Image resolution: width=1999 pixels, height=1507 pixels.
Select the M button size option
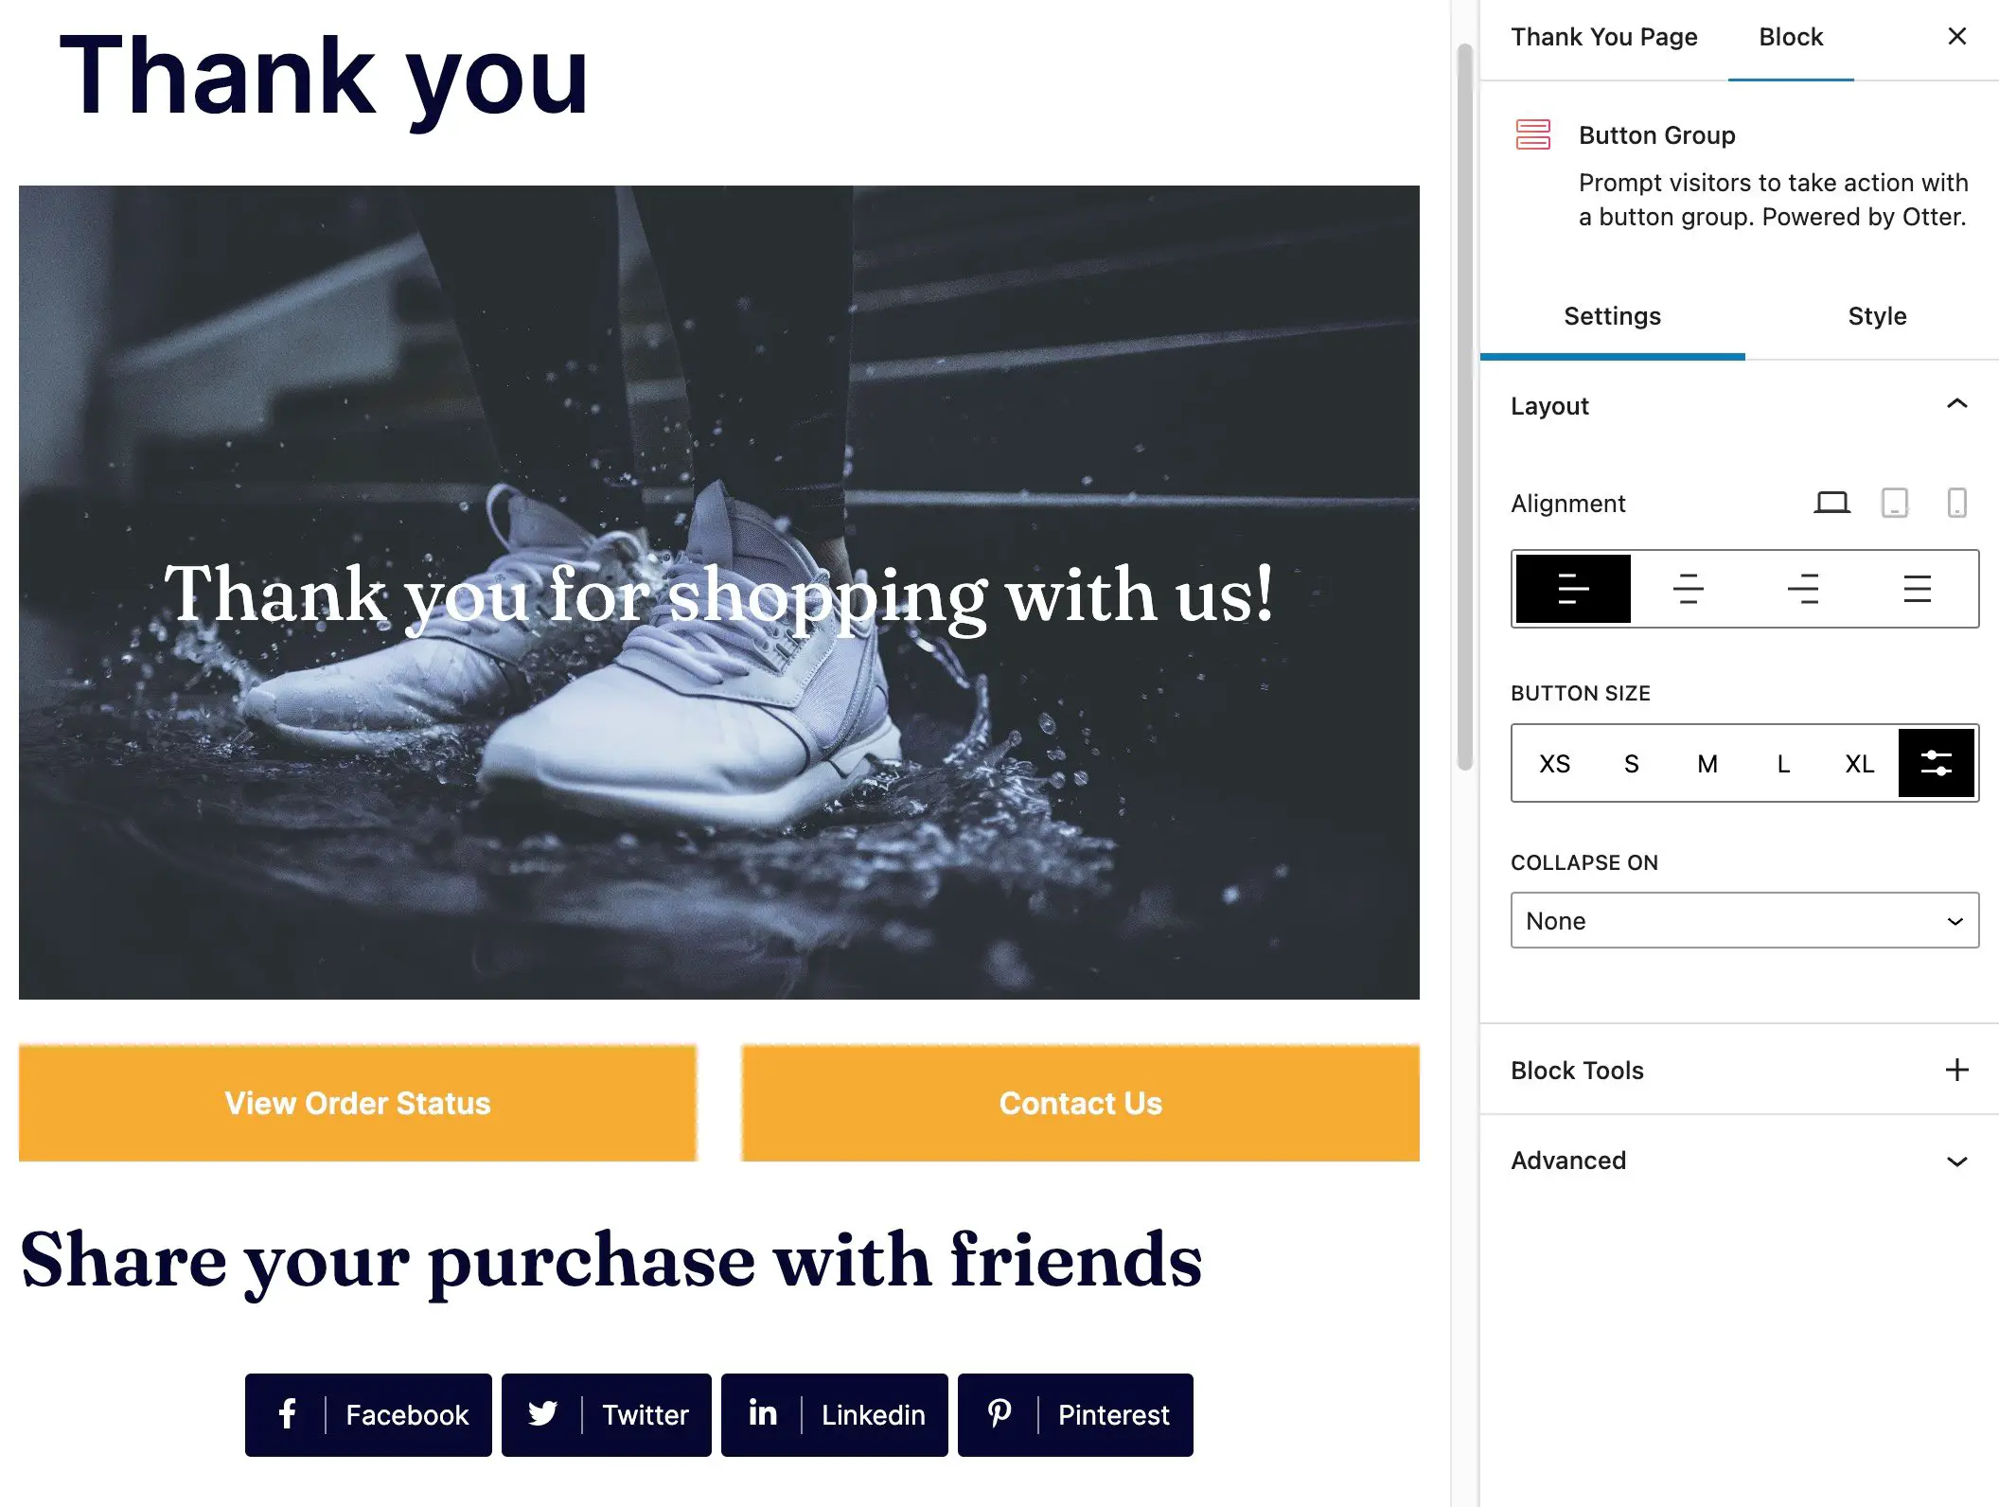click(x=1707, y=763)
